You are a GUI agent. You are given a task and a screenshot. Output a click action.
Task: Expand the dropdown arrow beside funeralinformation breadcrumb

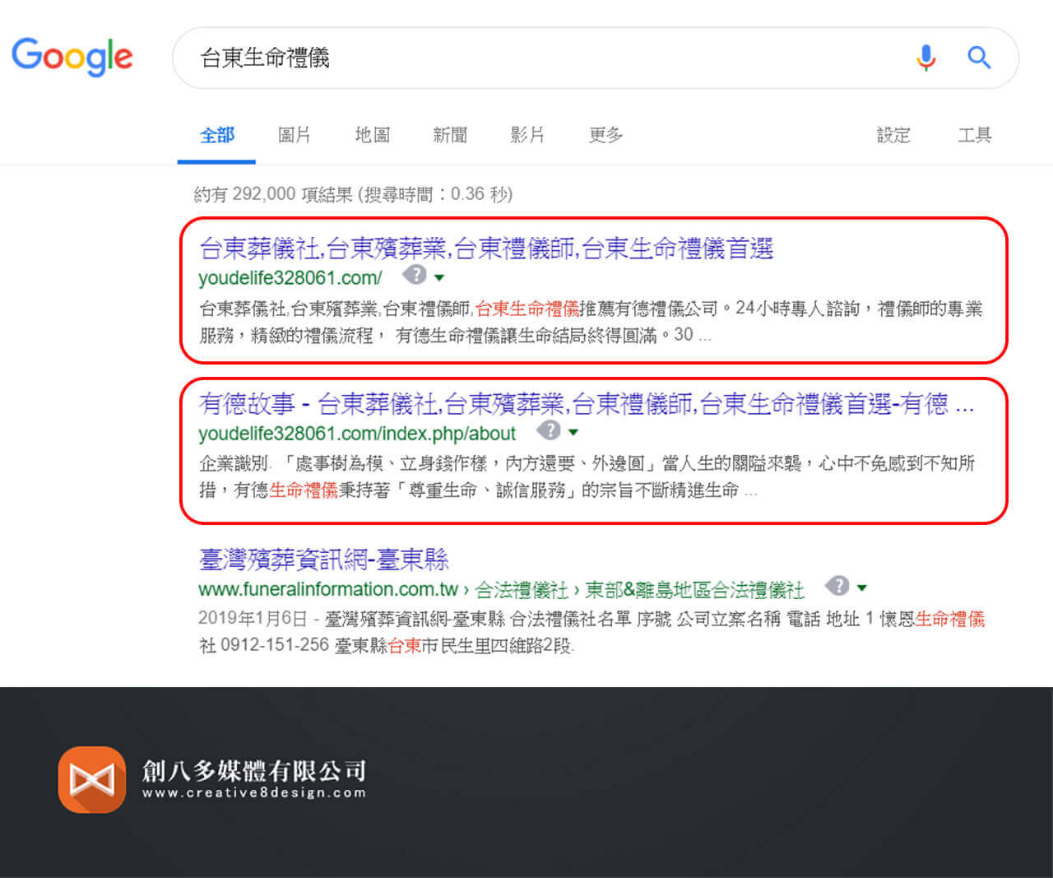862,588
